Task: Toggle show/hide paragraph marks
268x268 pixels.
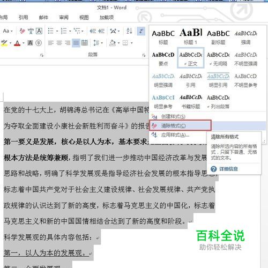Action: click(141, 31)
